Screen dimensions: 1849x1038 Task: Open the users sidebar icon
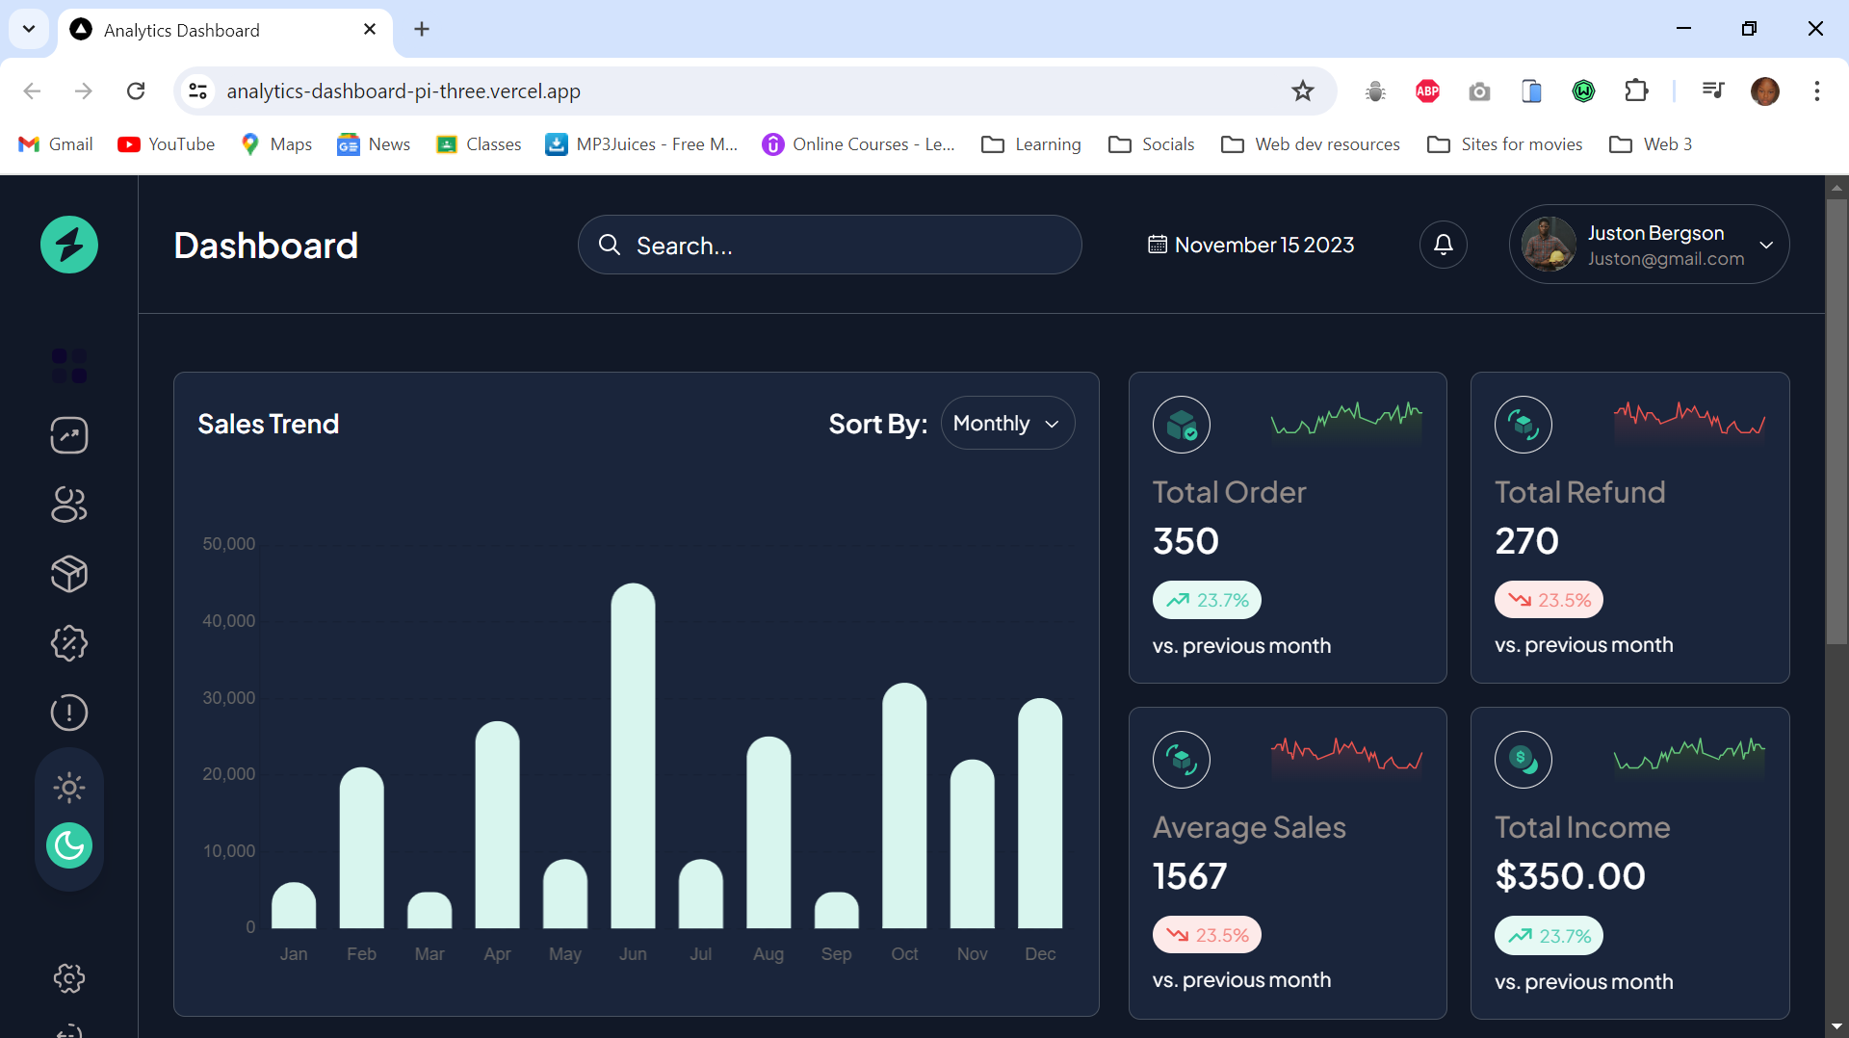(69, 505)
